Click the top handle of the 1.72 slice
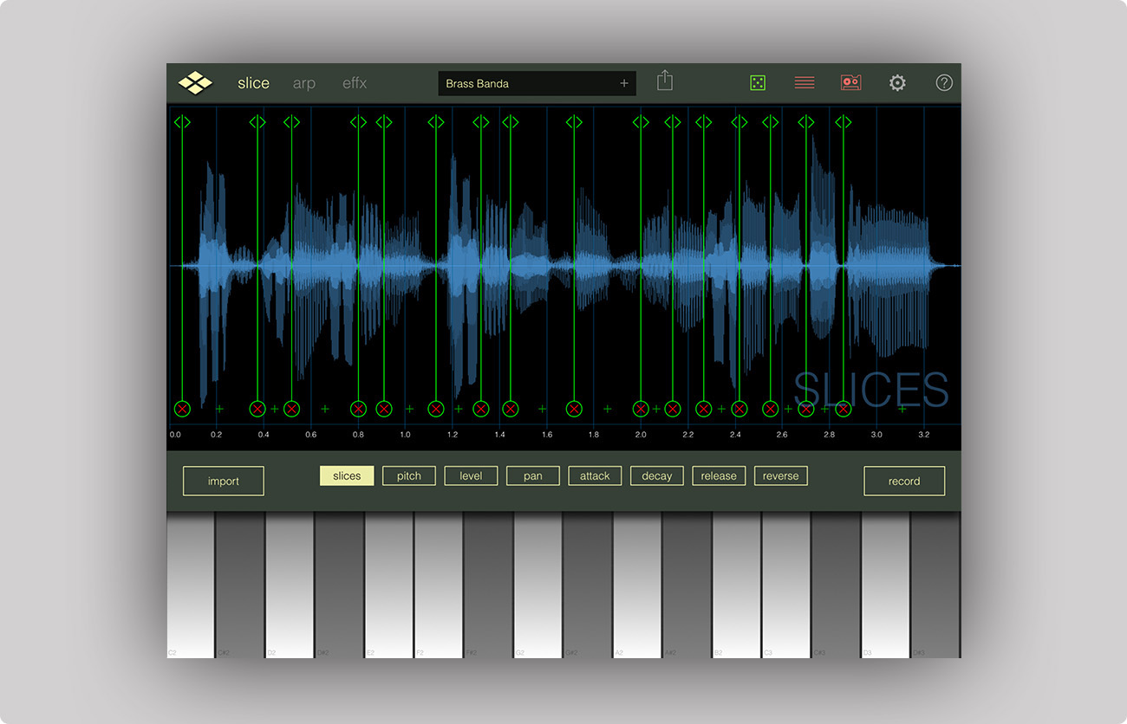 (x=574, y=122)
